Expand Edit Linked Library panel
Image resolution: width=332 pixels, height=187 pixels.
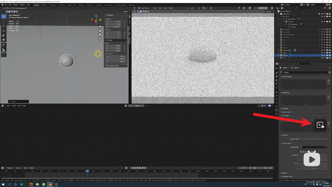pyautogui.click(x=106, y=66)
